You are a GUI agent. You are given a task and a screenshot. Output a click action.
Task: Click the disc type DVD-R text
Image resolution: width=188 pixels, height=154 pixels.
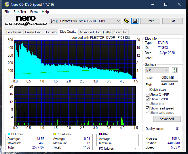coord(163,43)
